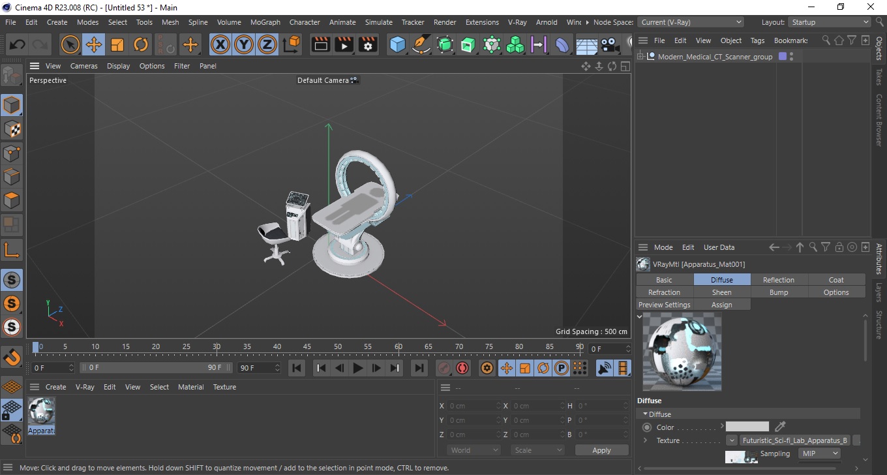The height and width of the screenshot is (475, 887).
Task: Open Edit Render Settings icon
Action: click(x=368, y=44)
